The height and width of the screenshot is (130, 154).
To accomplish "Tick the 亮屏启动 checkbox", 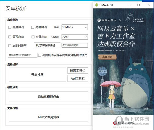I will 33,27.
